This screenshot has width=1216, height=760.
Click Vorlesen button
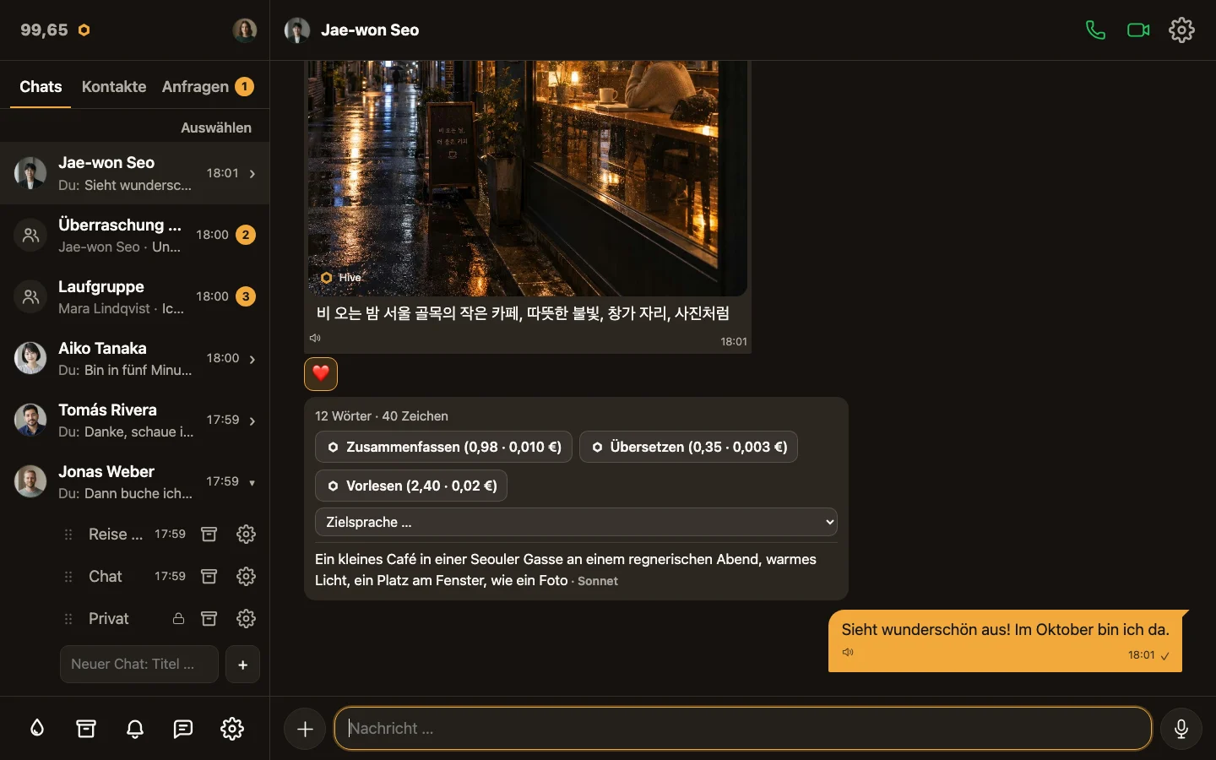click(x=411, y=486)
